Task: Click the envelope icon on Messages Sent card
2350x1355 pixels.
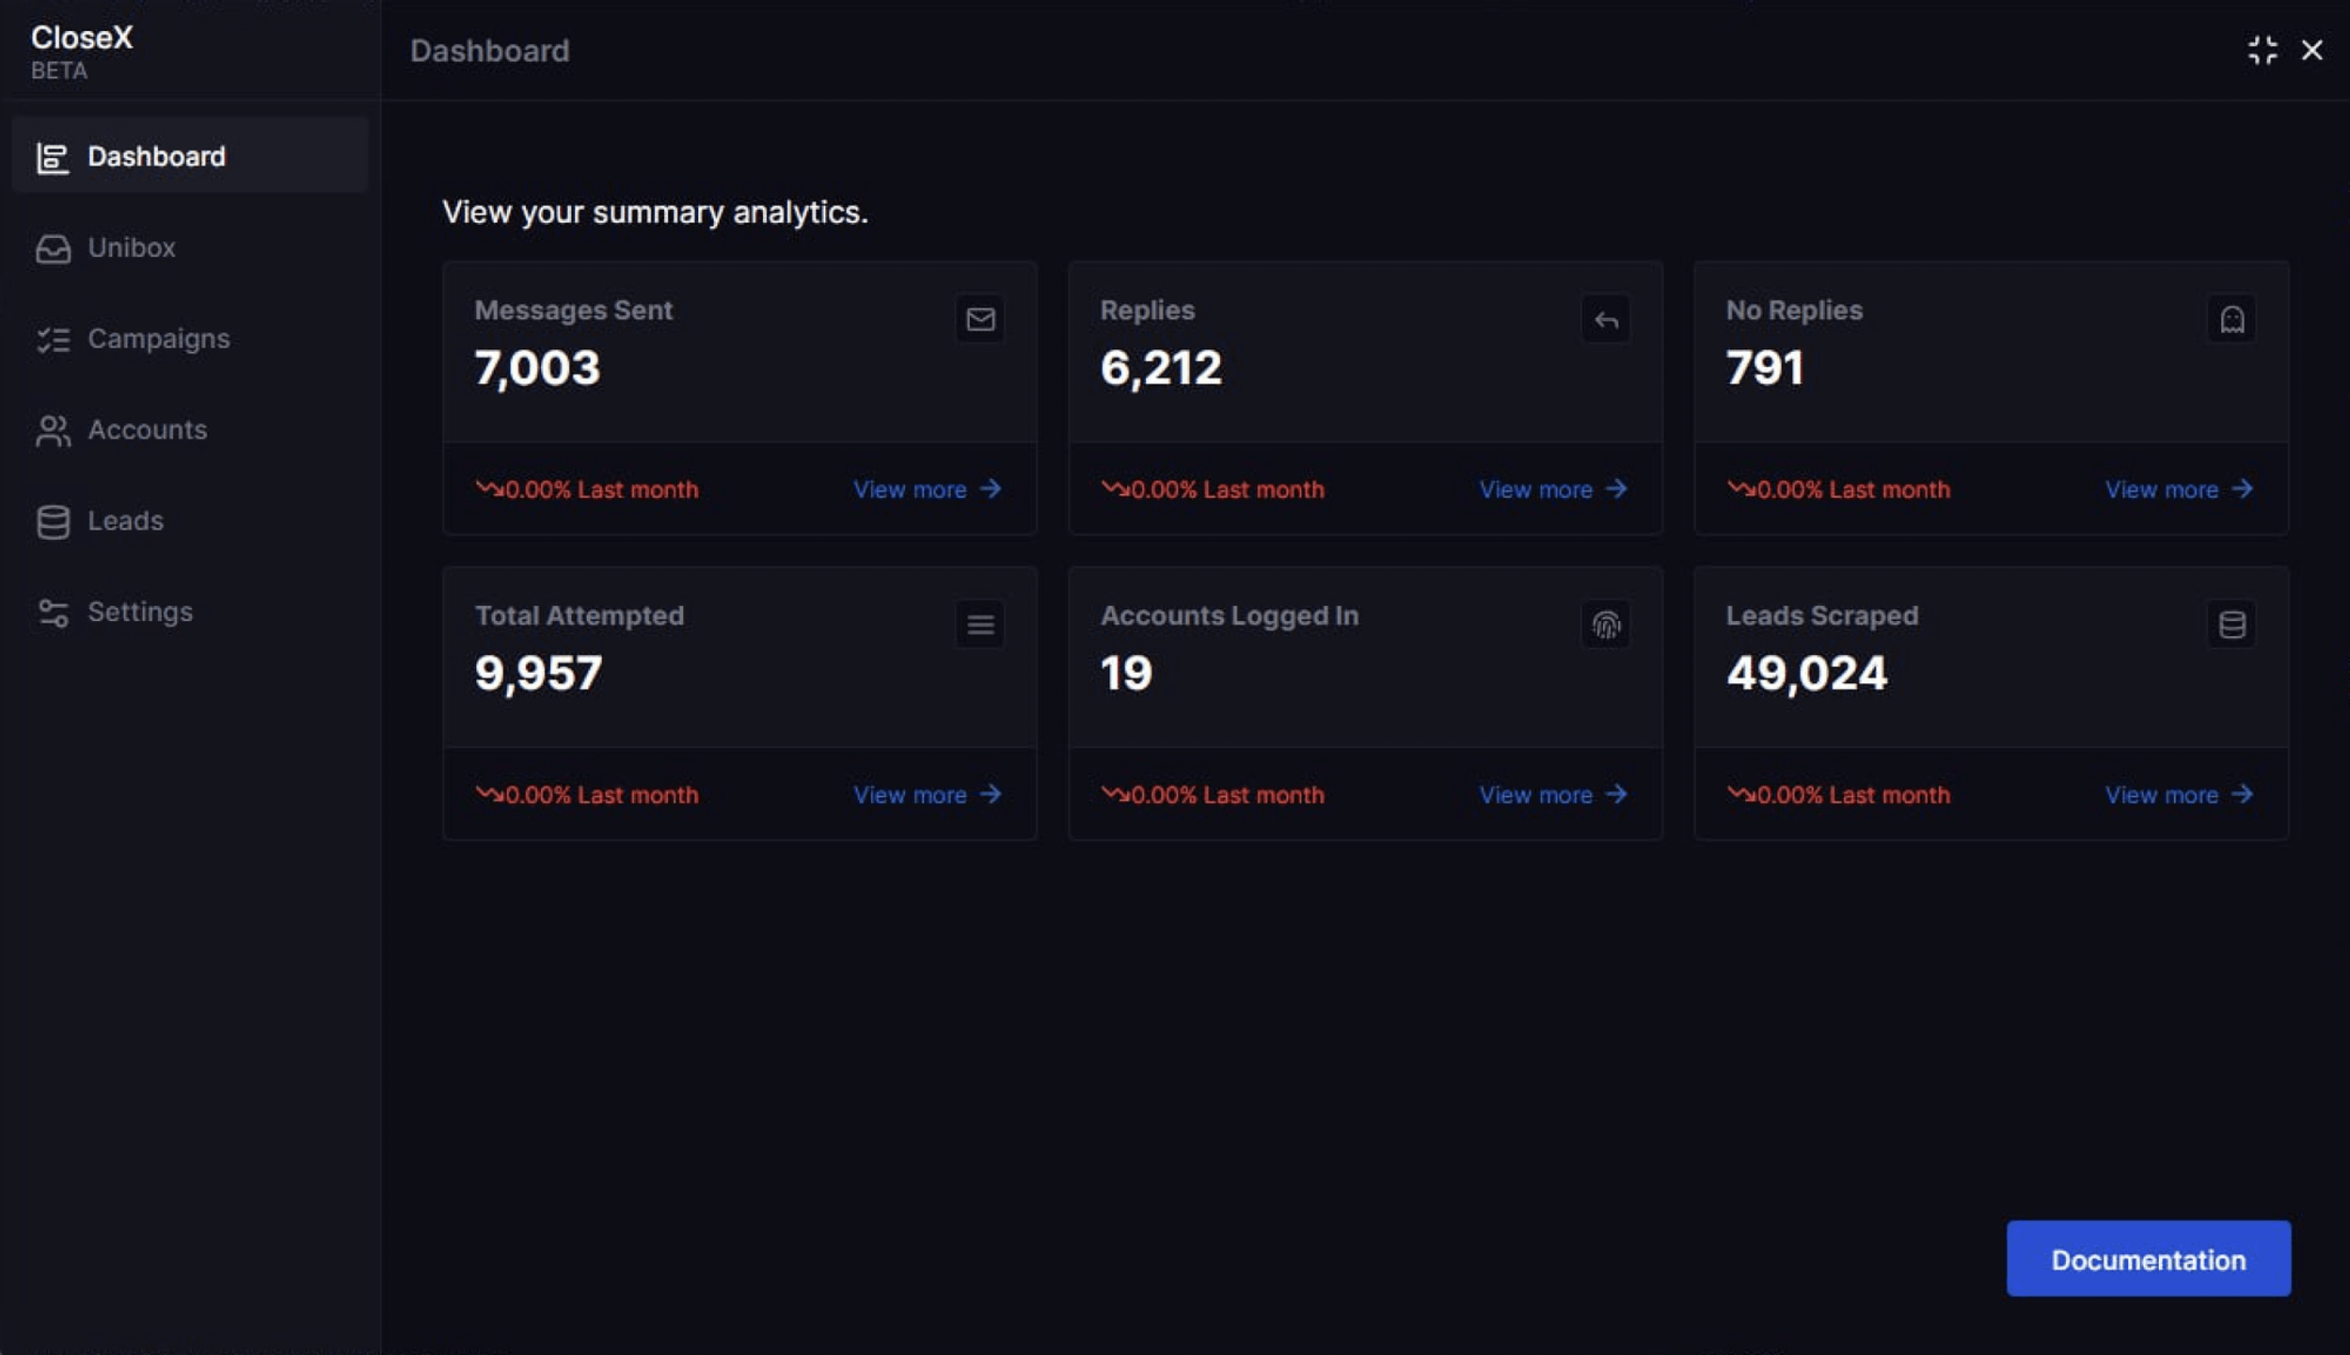Action: click(x=980, y=319)
